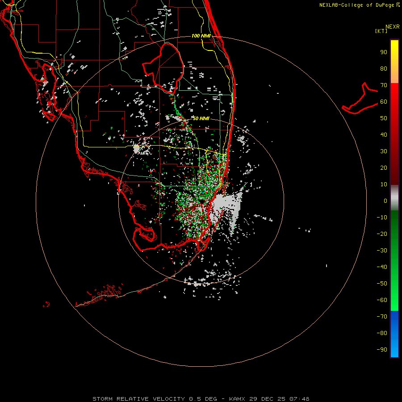Click the -40 value on color scale
The image size is (402, 402).
click(x=382, y=267)
